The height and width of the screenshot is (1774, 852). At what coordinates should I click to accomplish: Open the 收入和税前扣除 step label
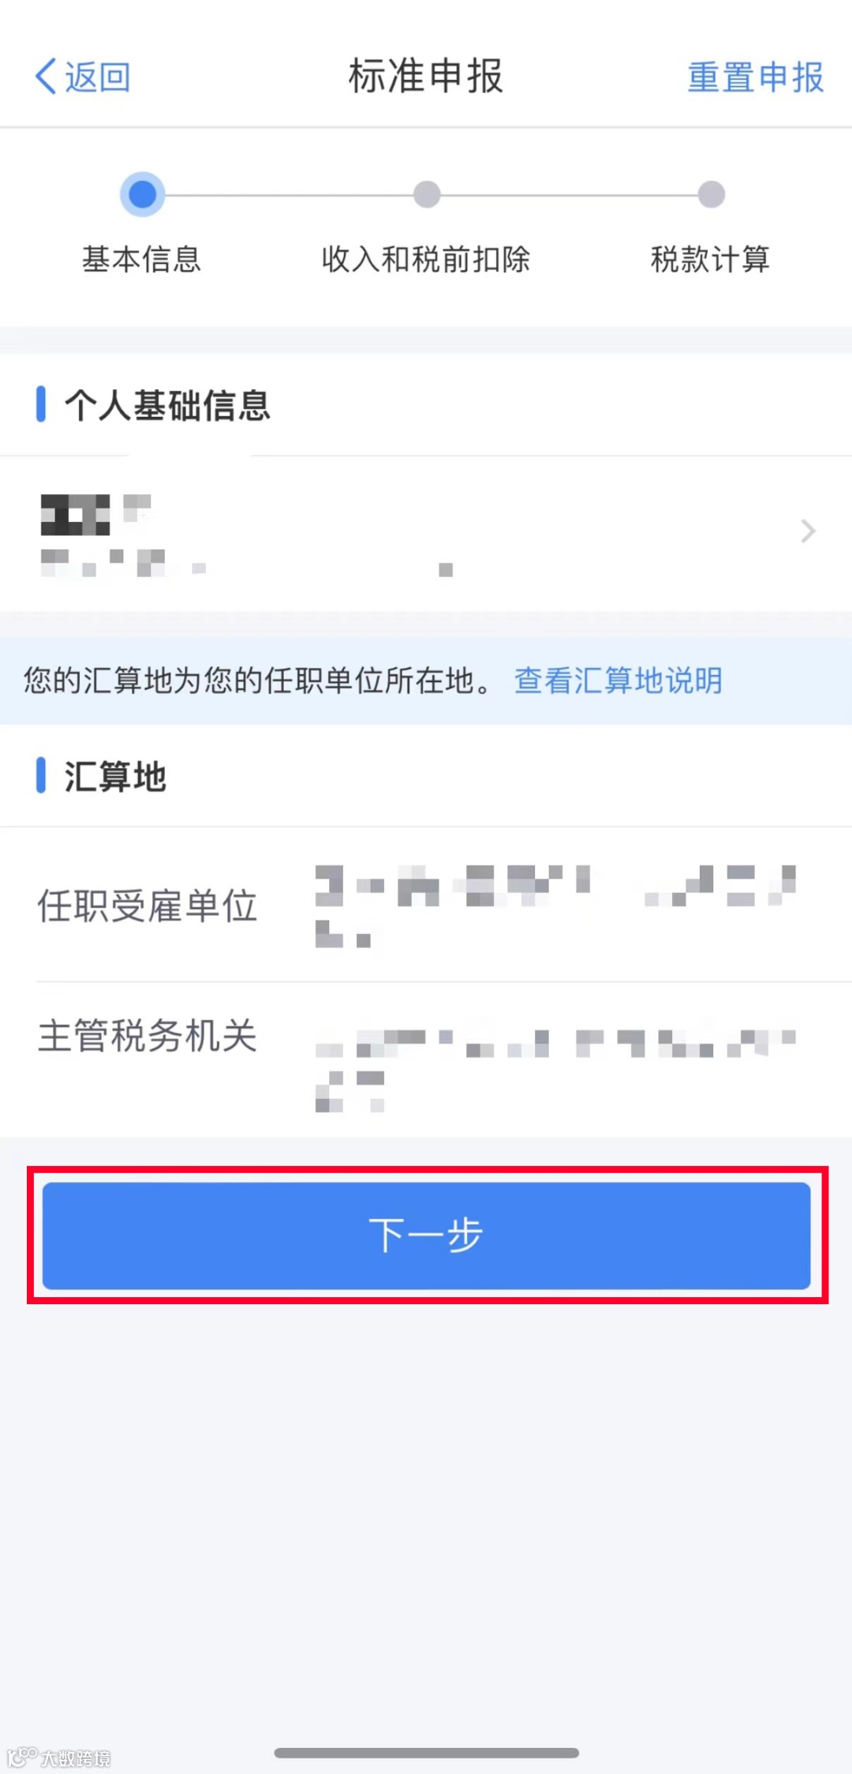[426, 259]
